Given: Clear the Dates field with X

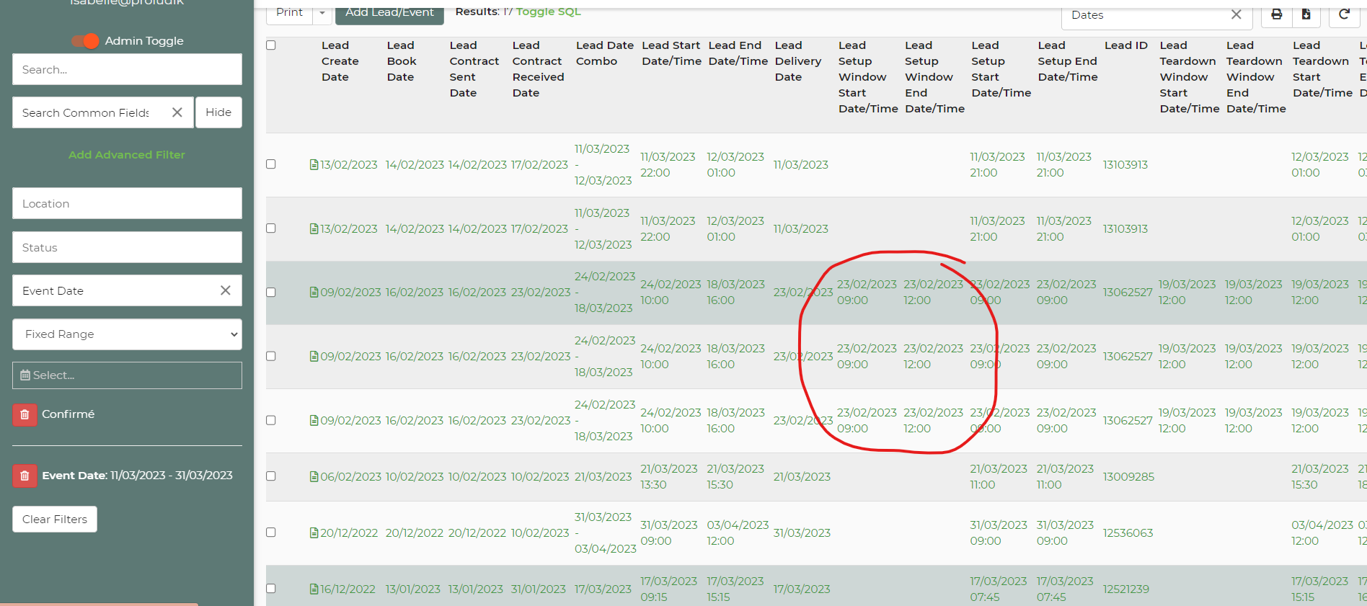Looking at the screenshot, I should click(x=1236, y=14).
